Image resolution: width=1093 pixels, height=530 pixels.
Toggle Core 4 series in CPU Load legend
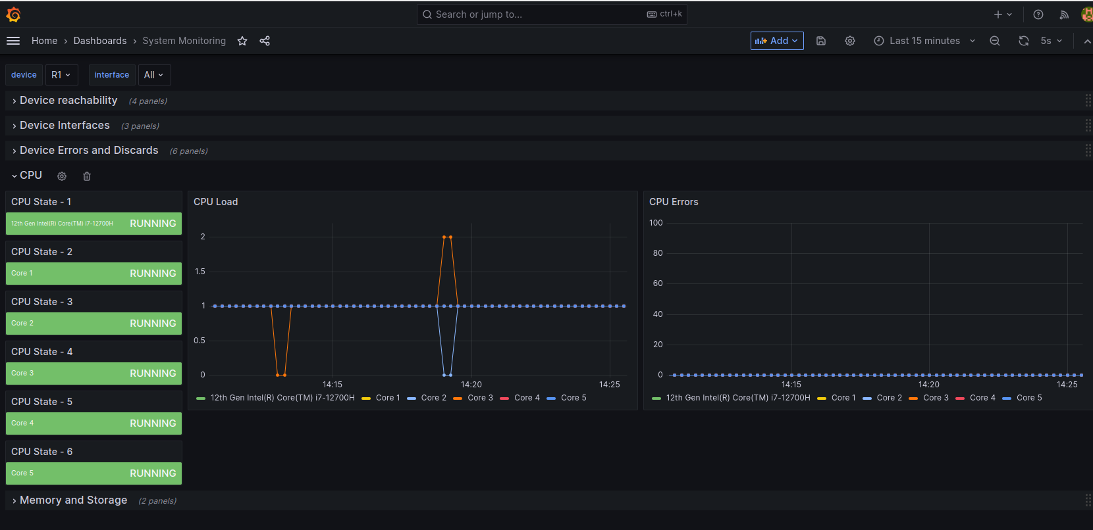527,398
